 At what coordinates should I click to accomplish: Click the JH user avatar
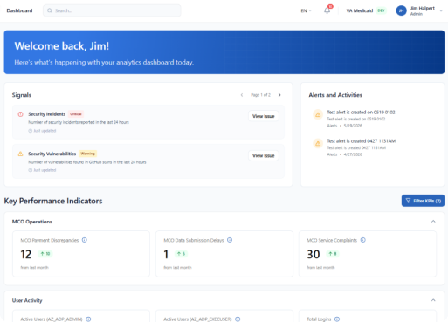tap(401, 10)
